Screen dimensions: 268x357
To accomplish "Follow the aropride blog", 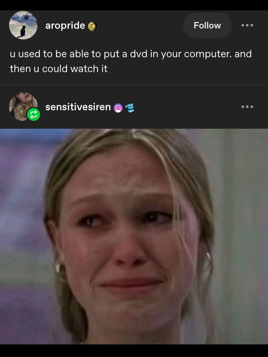I will [x=207, y=25].
